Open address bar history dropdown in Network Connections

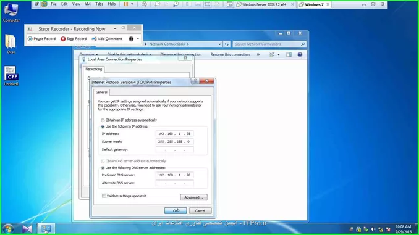pos(219,44)
